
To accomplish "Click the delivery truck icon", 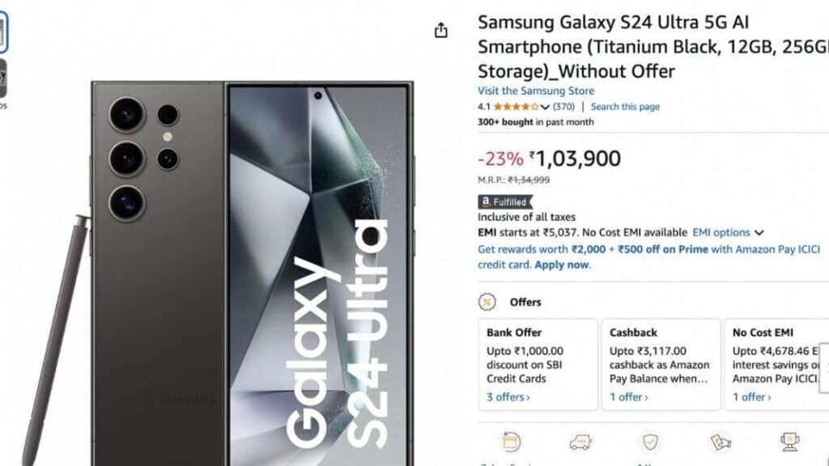I will click(580, 442).
